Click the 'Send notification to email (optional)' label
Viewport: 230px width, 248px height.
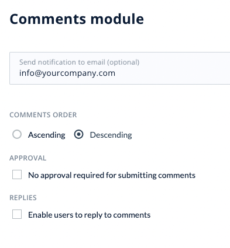click(79, 62)
